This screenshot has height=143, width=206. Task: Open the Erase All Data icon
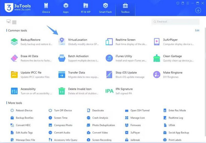[14, 58]
